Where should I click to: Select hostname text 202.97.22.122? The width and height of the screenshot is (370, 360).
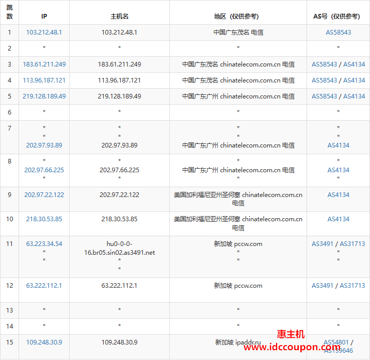pos(119,195)
